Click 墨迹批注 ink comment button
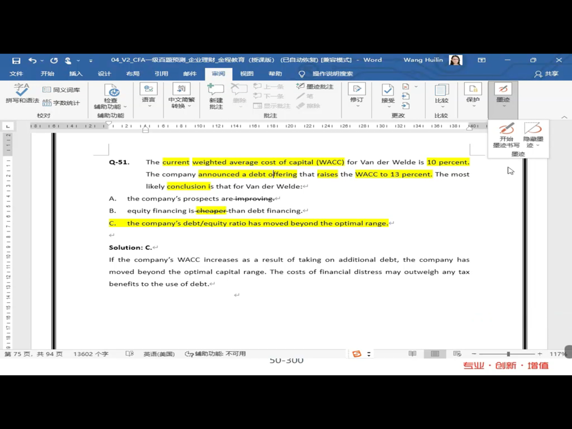Screen dimensions: 572x429 (315, 87)
